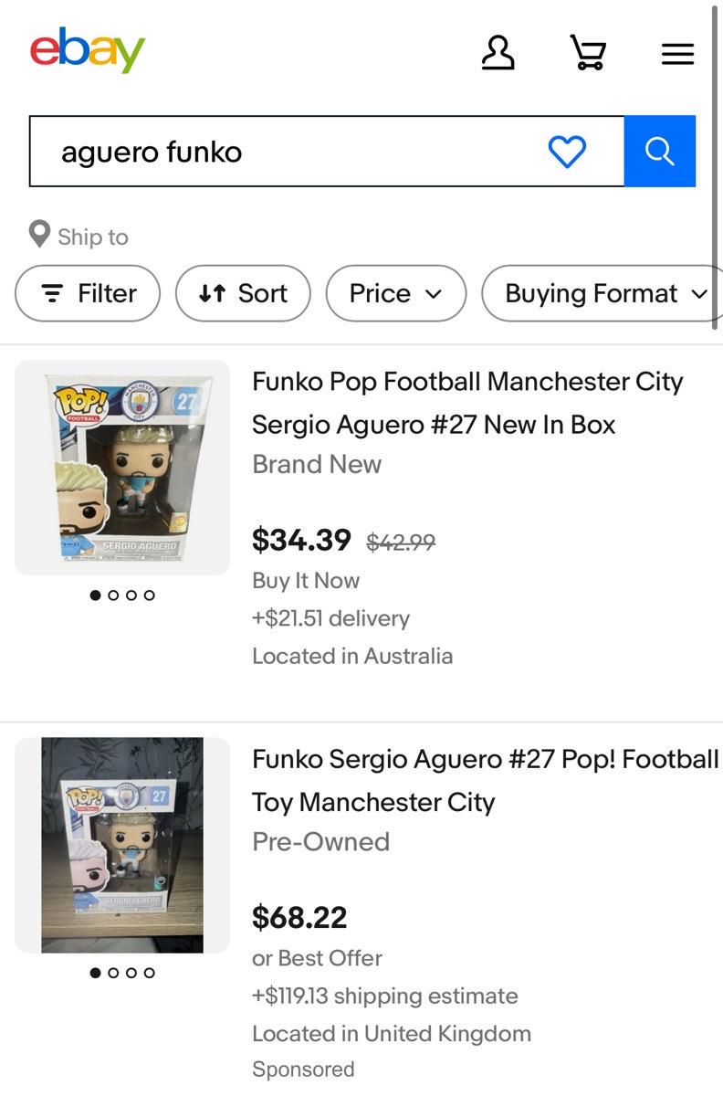Viewport: 723px width, 1096px height.
Task: Open the pre-owned Aguero listing photo
Action: click(x=122, y=845)
